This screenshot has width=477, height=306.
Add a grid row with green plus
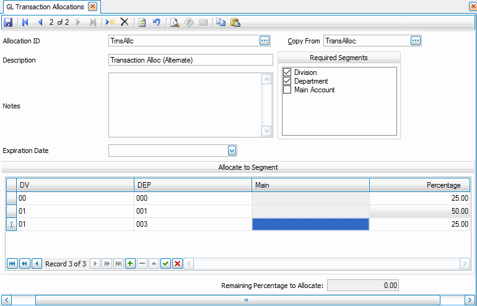[130, 263]
